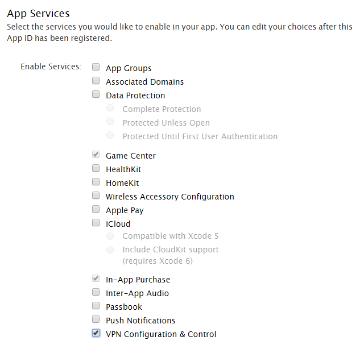This screenshot has width=360, height=345.
Task: Tick the Passbook checkbox
Action: click(x=96, y=306)
